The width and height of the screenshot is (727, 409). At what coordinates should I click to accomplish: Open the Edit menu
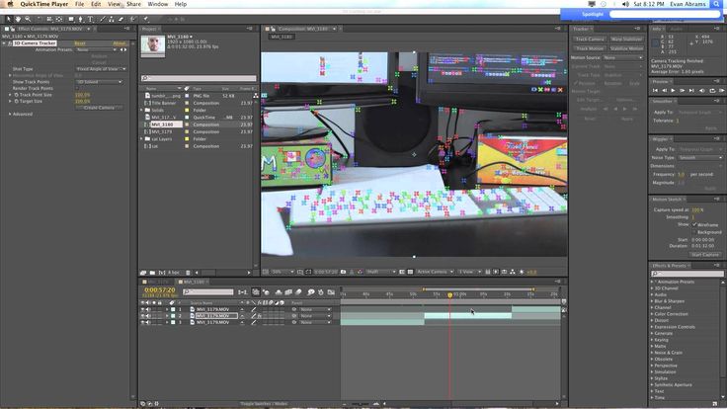click(96, 4)
